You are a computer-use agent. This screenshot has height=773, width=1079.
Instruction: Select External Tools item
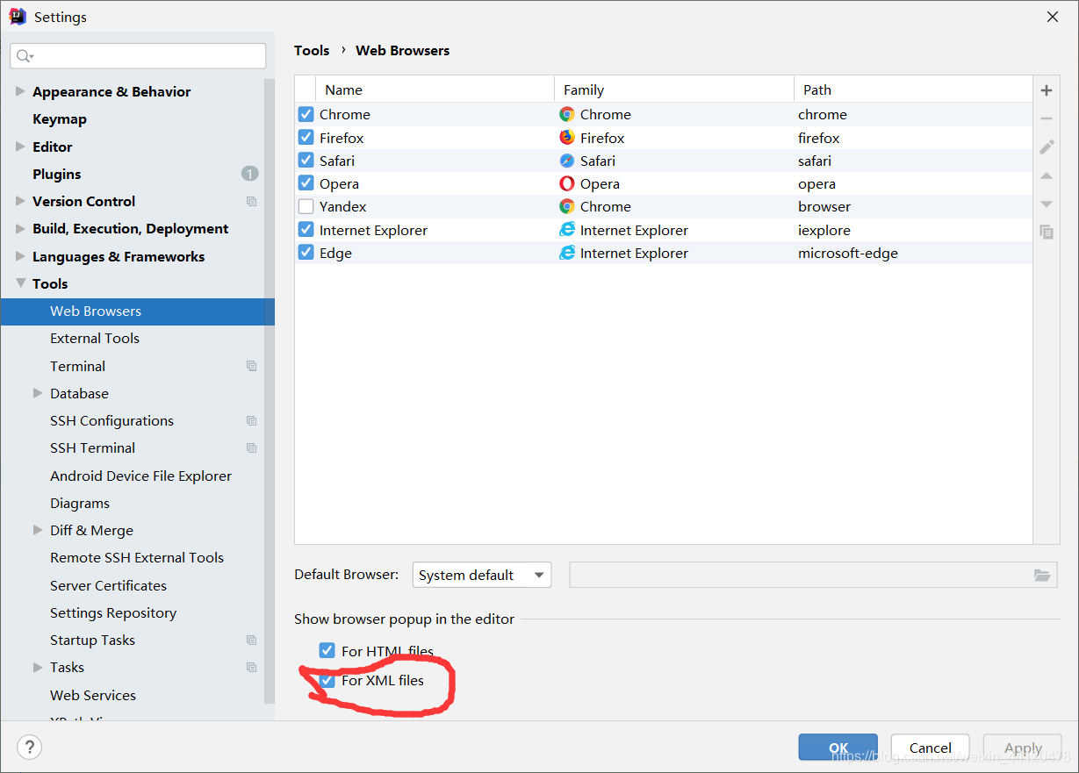[95, 338]
